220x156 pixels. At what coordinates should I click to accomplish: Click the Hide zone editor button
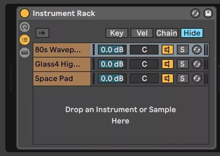[x=192, y=33]
